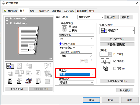Click the zoom percentage up arrow beside 100
This screenshot has width=140, height=105.
pos(87,60)
